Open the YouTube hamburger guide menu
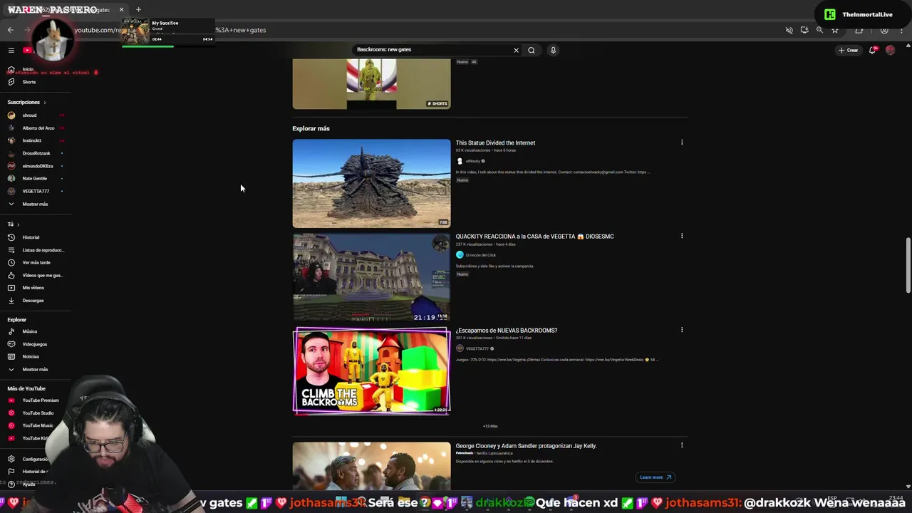The width and height of the screenshot is (912, 513). tap(11, 50)
